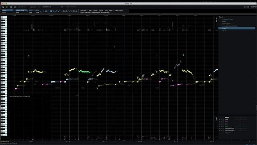Image resolution: width=257 pixels, height=145 pixels.
Task: Click the fast-forward transport icon
Action: tap(11, 7)
